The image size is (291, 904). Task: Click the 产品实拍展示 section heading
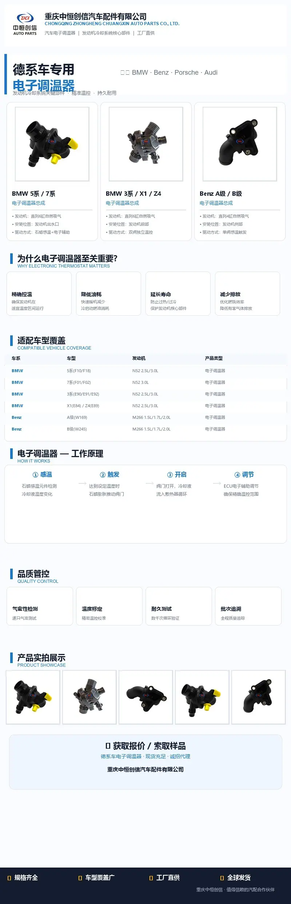41,658
